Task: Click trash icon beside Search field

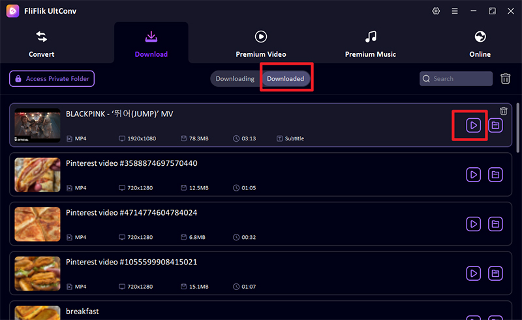Action: click(505, 78)
